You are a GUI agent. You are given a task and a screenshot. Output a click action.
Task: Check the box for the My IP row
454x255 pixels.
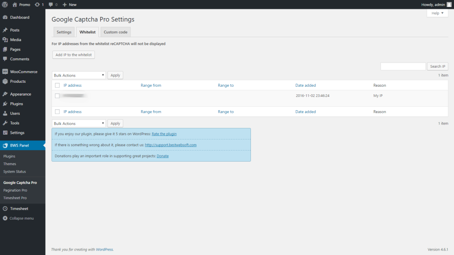[57, 96]
